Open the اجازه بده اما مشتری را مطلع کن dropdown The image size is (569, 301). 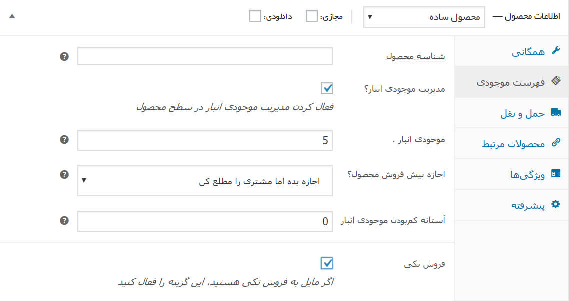tap(205, 180)
